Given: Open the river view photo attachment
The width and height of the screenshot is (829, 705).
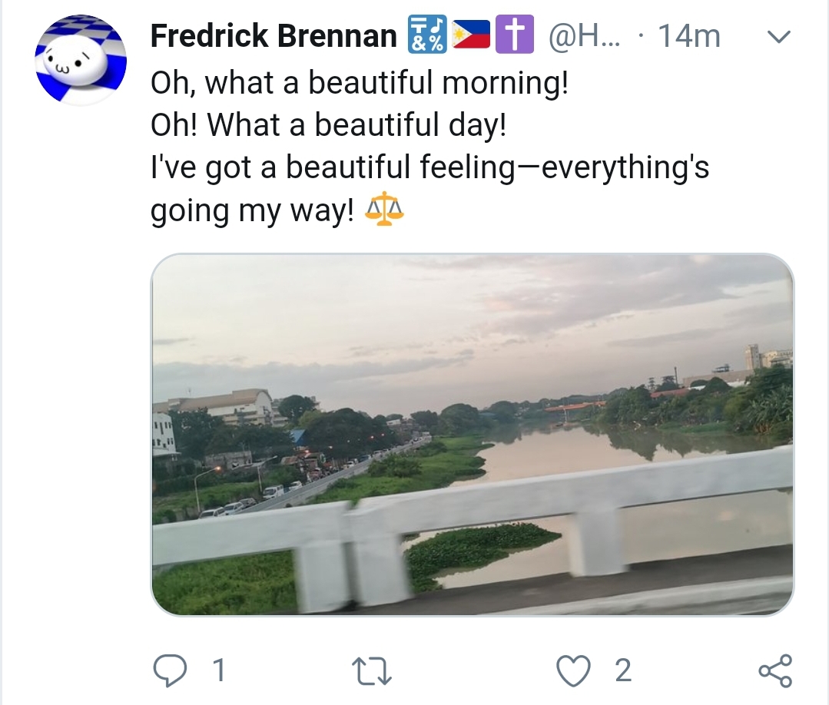Looking at the screenshot, I should [x=473, y=435].
